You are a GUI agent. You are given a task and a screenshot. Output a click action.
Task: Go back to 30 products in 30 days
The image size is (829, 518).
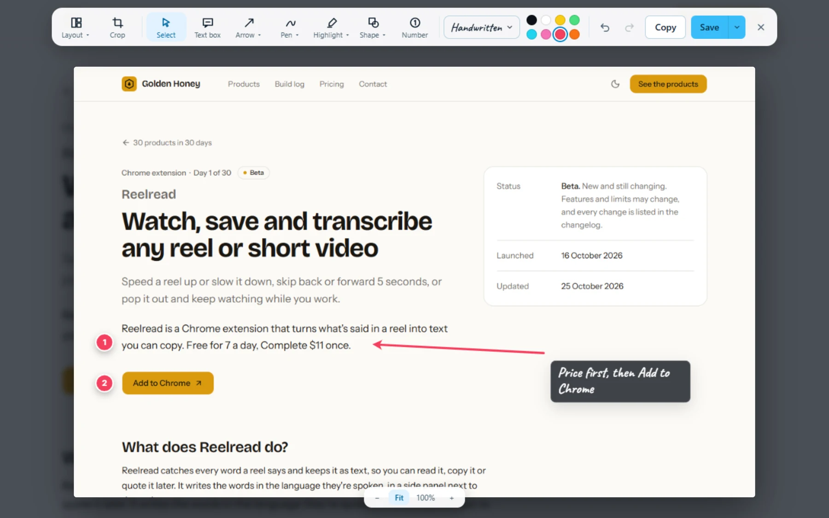point(167,143)
